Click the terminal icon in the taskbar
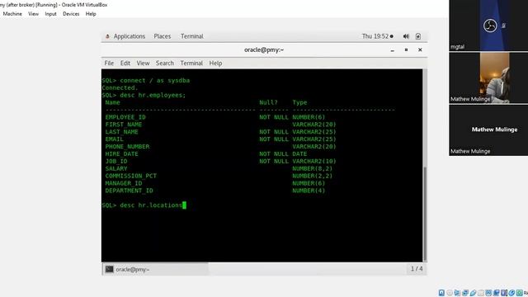Screen dimensions: 528x297 point(110,269)
